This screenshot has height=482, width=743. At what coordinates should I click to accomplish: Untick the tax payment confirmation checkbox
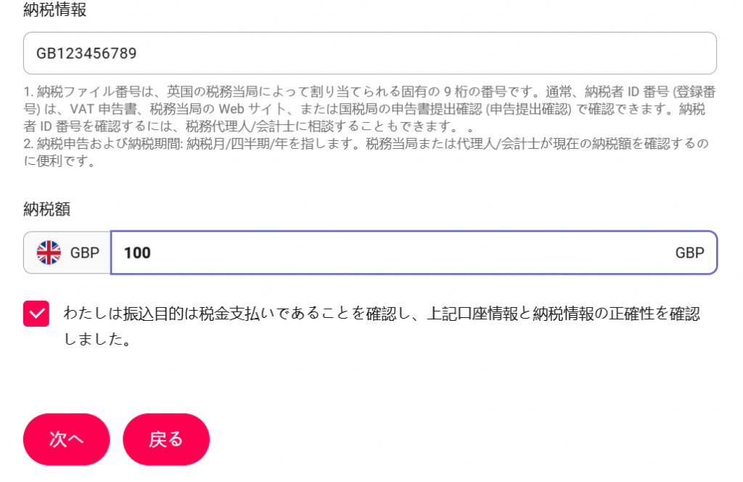tap(36, 314)
